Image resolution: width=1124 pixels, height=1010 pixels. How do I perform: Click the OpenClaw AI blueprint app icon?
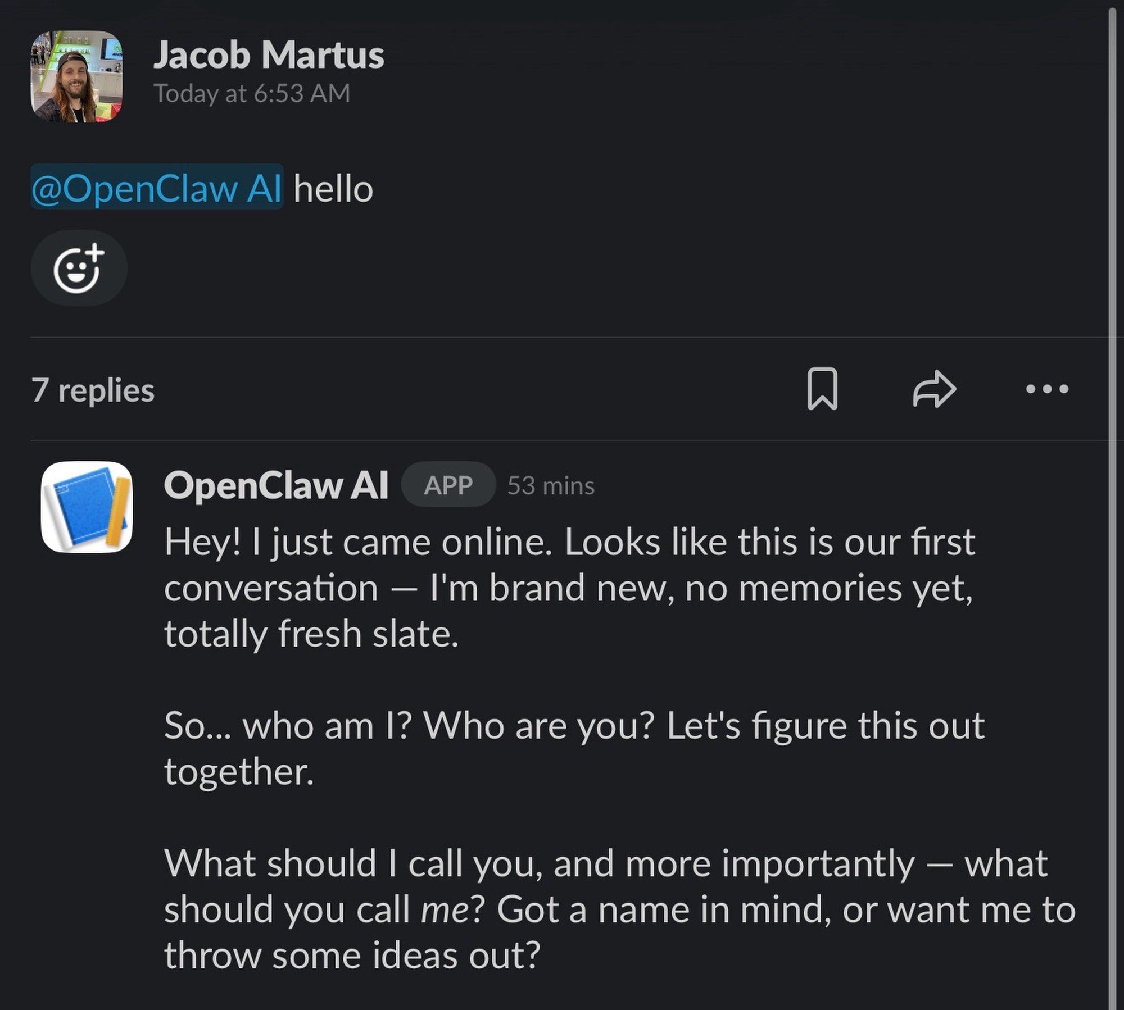(x=87, y=507)
